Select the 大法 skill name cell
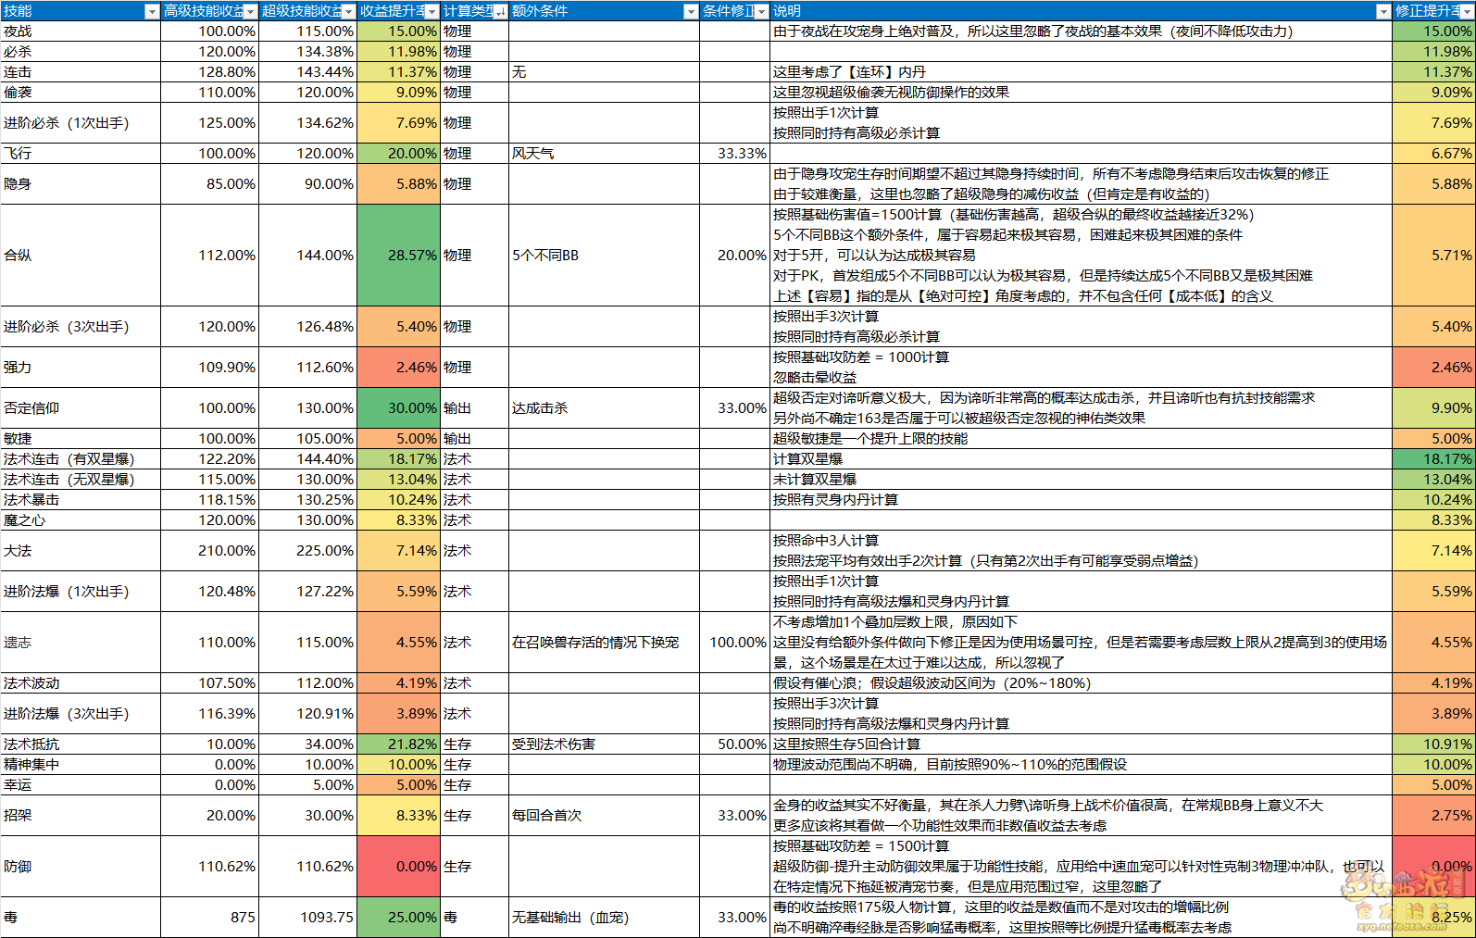 click(x=81, y=551)
